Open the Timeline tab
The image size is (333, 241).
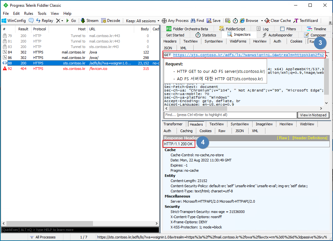[x=317, y=29]
